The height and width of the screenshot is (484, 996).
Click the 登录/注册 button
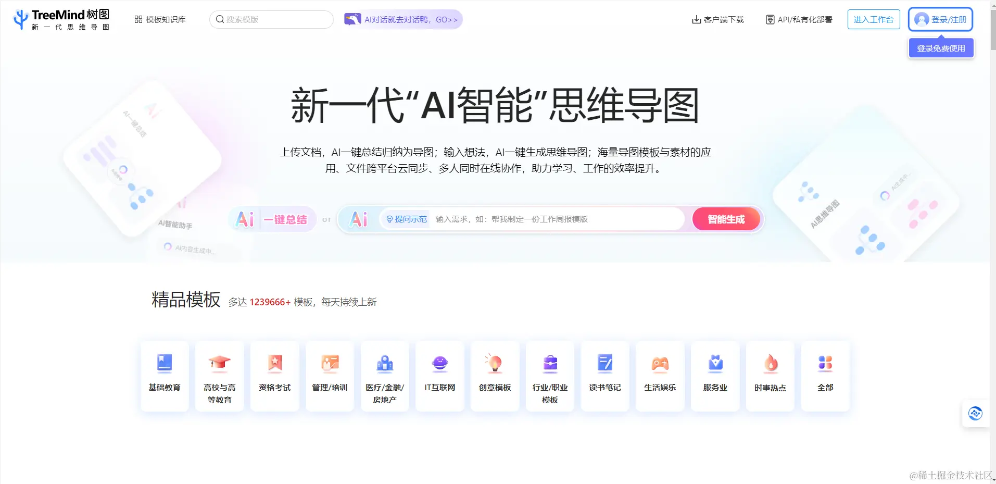tap(940, 20)
